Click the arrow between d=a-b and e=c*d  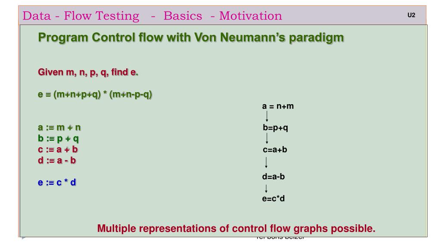pos(266,189)
